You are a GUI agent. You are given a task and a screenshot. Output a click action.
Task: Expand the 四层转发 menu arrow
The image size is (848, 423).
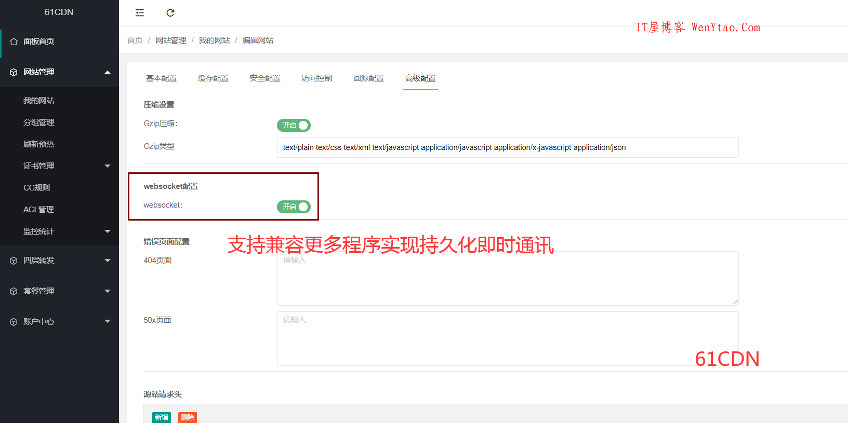108,261
